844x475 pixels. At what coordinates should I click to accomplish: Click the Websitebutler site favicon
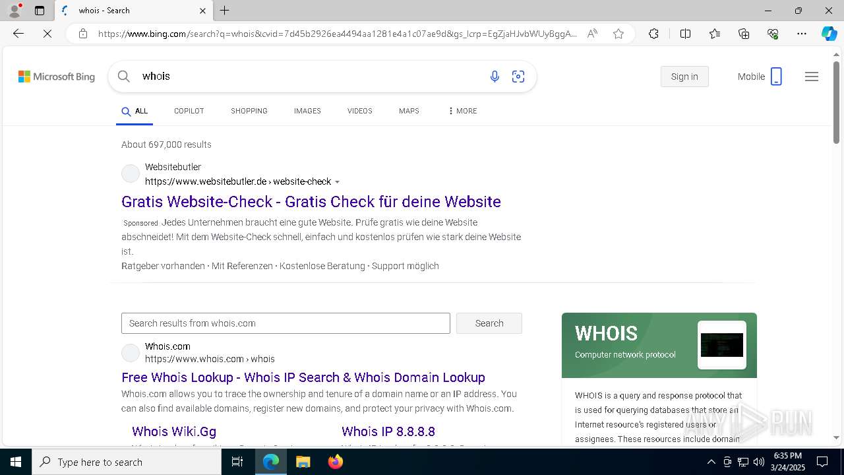(x=131, y=174)
